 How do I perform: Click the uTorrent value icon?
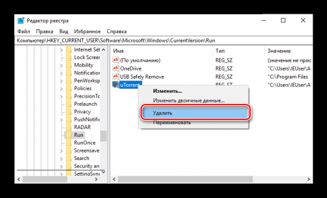[116, 85]
